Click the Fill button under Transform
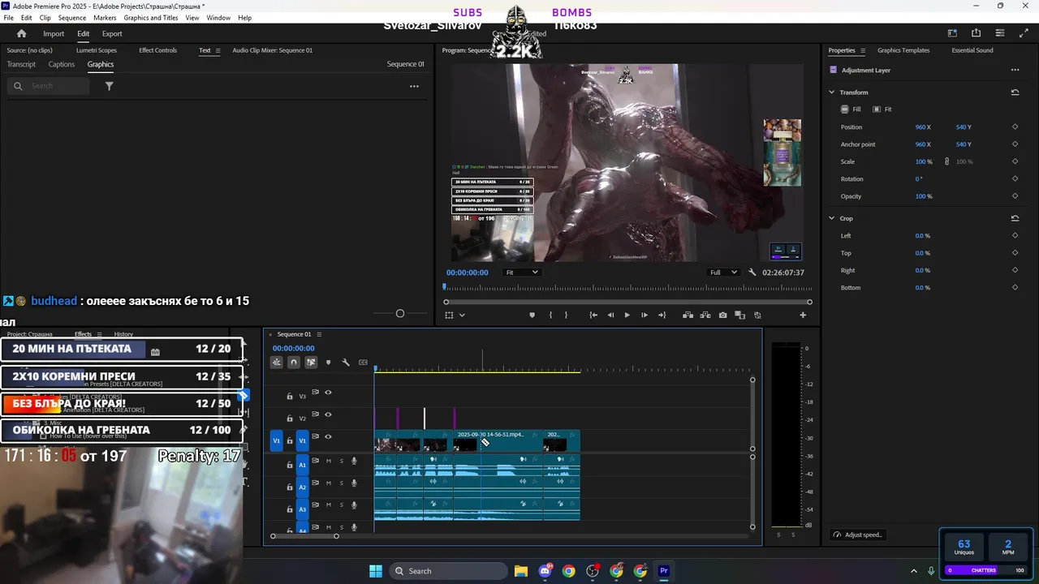The height and width of the screenshot is (584, 1039). [851, 109]
